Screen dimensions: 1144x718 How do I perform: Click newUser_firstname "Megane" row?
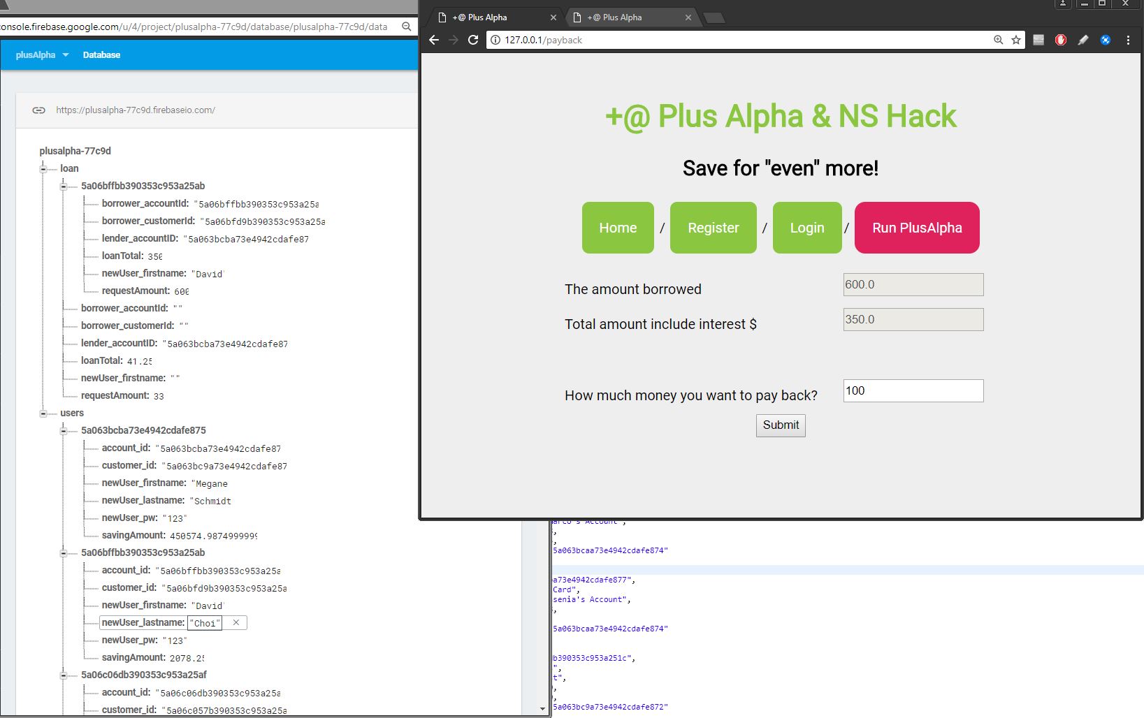(165, 483)
